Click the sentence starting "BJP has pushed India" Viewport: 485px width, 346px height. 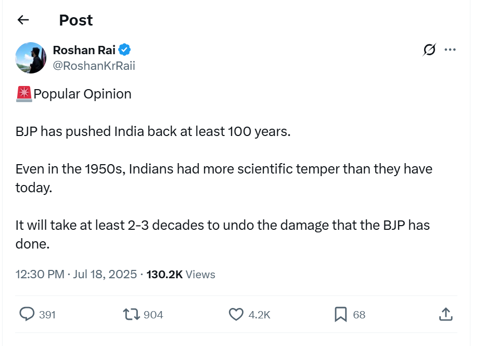[153, 131]
